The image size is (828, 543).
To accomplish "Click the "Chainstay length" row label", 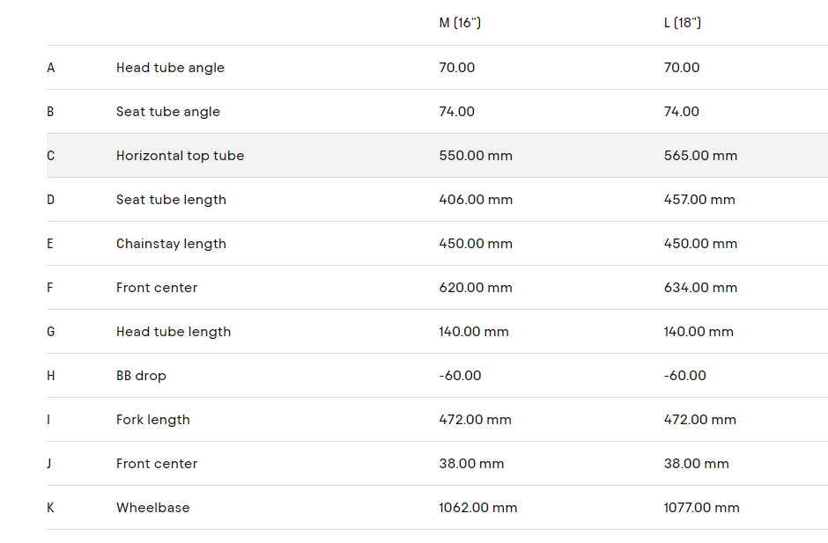I will point(171,244).
